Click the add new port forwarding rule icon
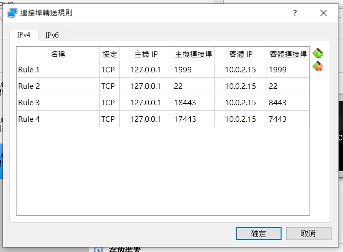 pos(317,53)
